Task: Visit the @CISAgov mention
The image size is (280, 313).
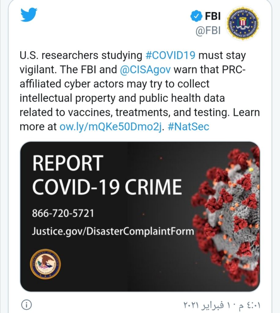Action: click(145, 70)
